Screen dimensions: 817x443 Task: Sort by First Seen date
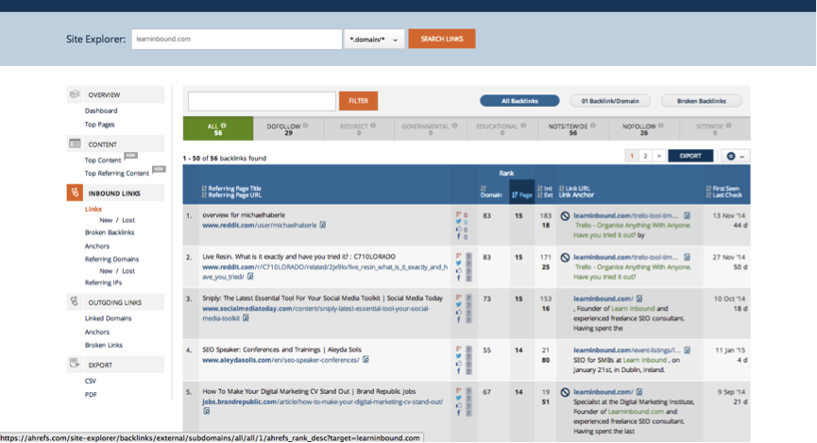(x=723, y=188)
